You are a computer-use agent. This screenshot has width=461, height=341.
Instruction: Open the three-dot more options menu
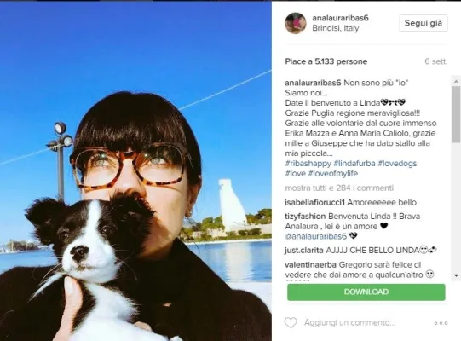[x=441, y=323]
